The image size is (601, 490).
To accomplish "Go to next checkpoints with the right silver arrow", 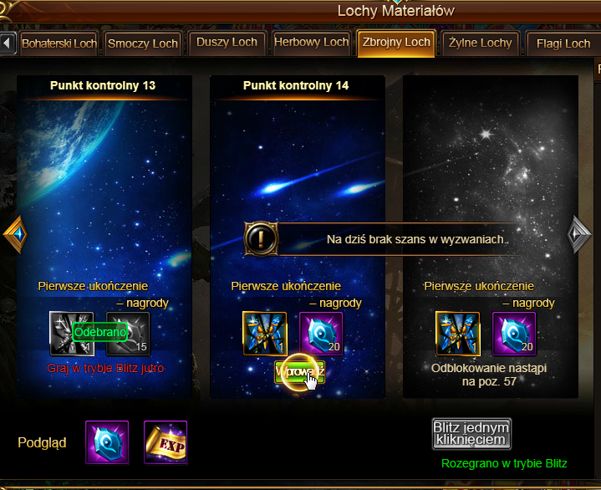I will pos(578,234).
